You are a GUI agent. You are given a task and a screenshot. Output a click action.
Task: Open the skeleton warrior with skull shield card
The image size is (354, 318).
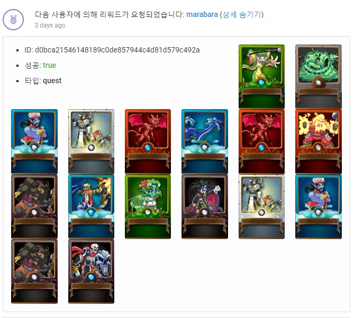click(91, 271)
